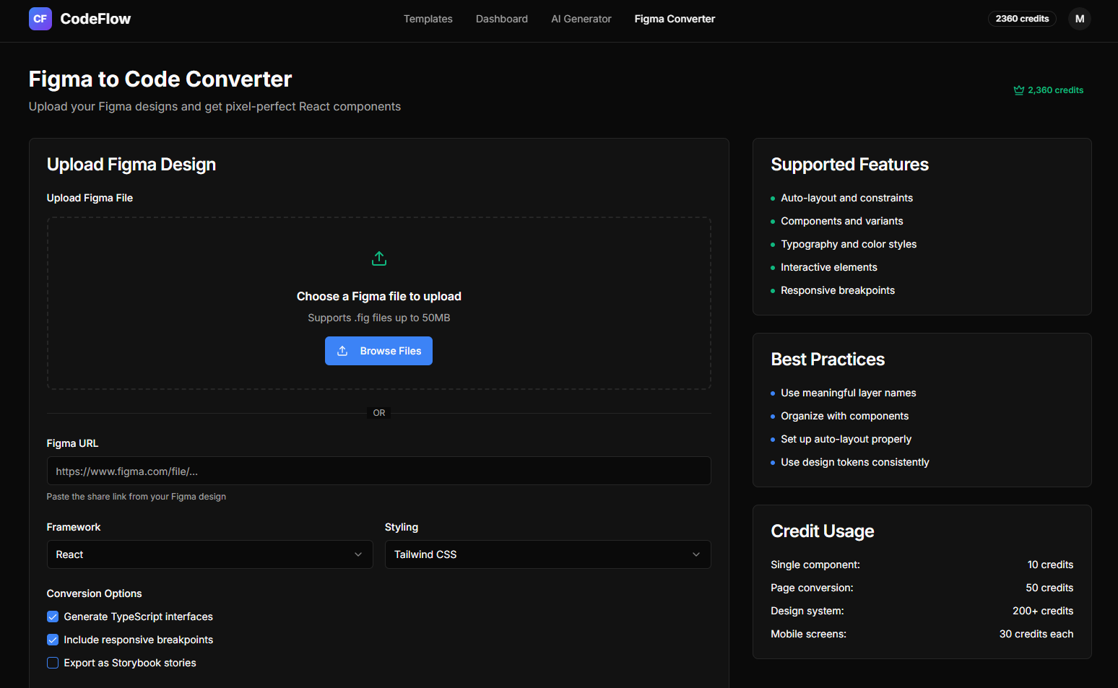Click the Interactive elements item
Image resolution: width=1118 pixels, height=688 pixels.
click(829, 267)
